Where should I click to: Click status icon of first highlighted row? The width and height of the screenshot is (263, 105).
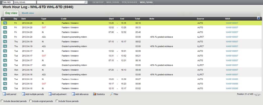[x=5, y=23]
